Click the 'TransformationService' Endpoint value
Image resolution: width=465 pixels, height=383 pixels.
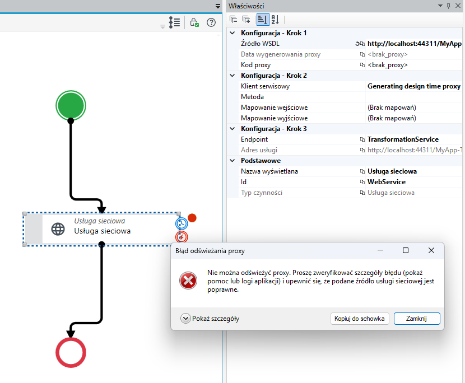pyautogui.click(x=403, y=139)
